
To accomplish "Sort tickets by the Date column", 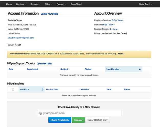I will pyautogui.click(x=11, y=69).
